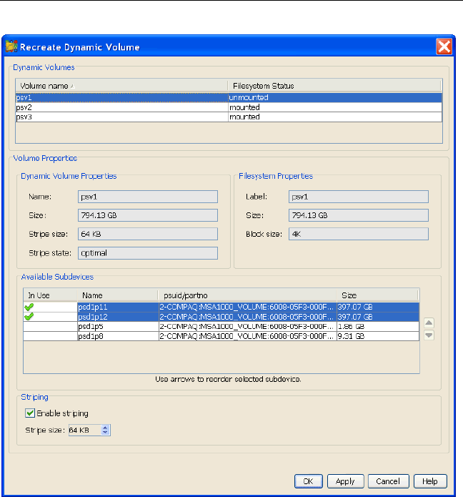Click the dynamic volume Name field
Screen dimensions: 463x497
pyautogui.click(x=147, y=197)
